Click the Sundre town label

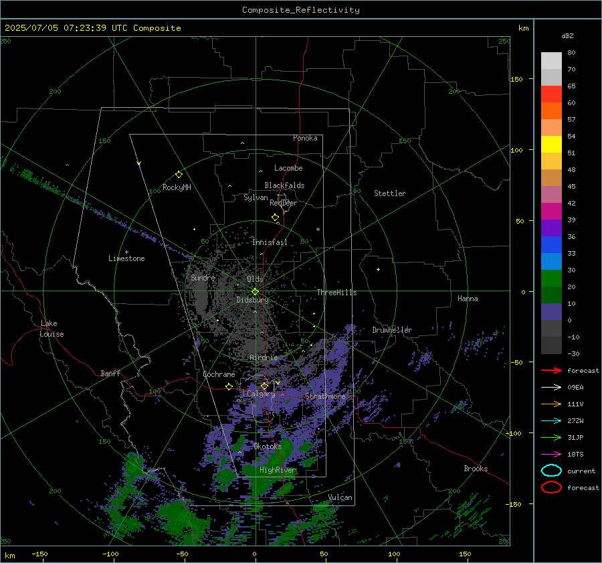[203, 277]
